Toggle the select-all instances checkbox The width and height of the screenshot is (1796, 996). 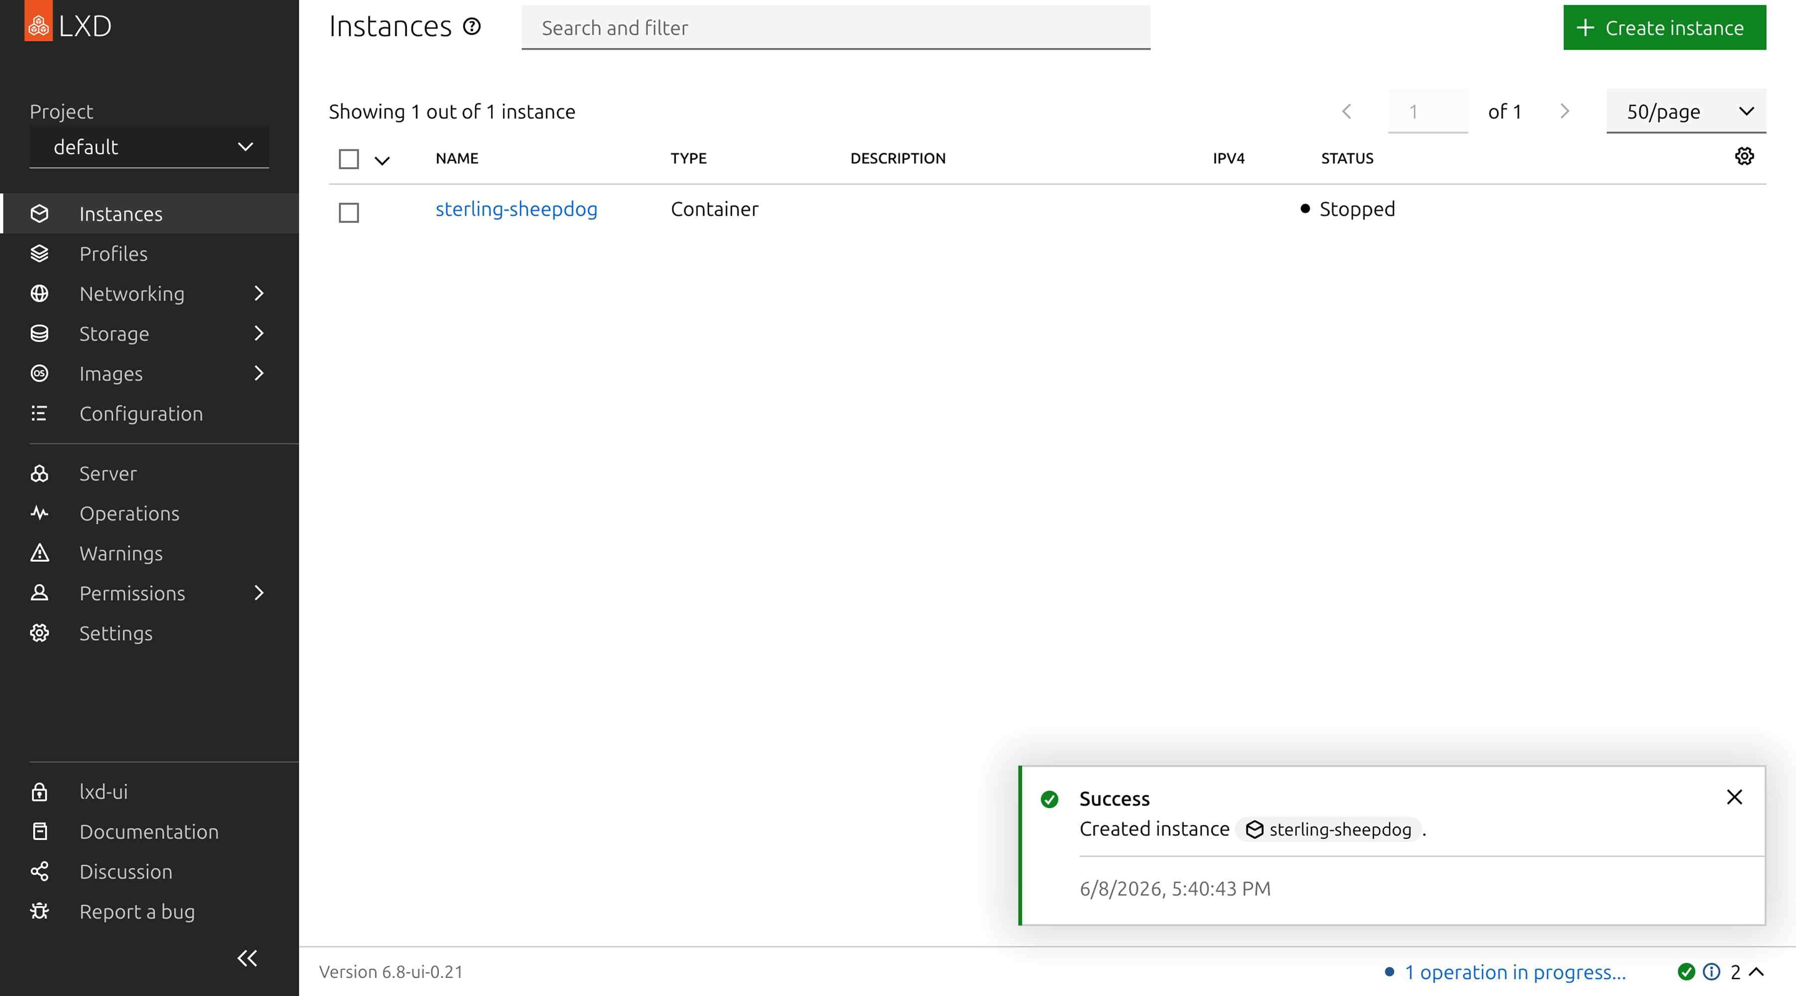pos(349,159)
